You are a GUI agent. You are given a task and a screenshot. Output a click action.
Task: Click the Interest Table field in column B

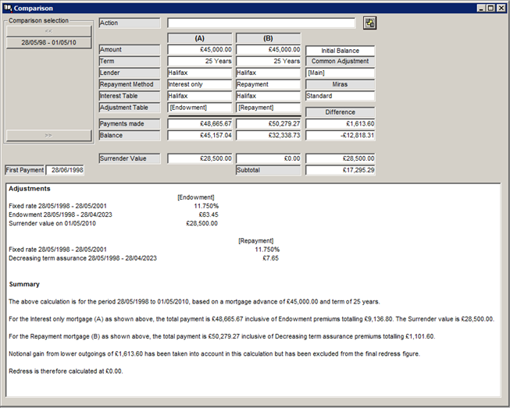pyautogui.click(x=268, y=96)
